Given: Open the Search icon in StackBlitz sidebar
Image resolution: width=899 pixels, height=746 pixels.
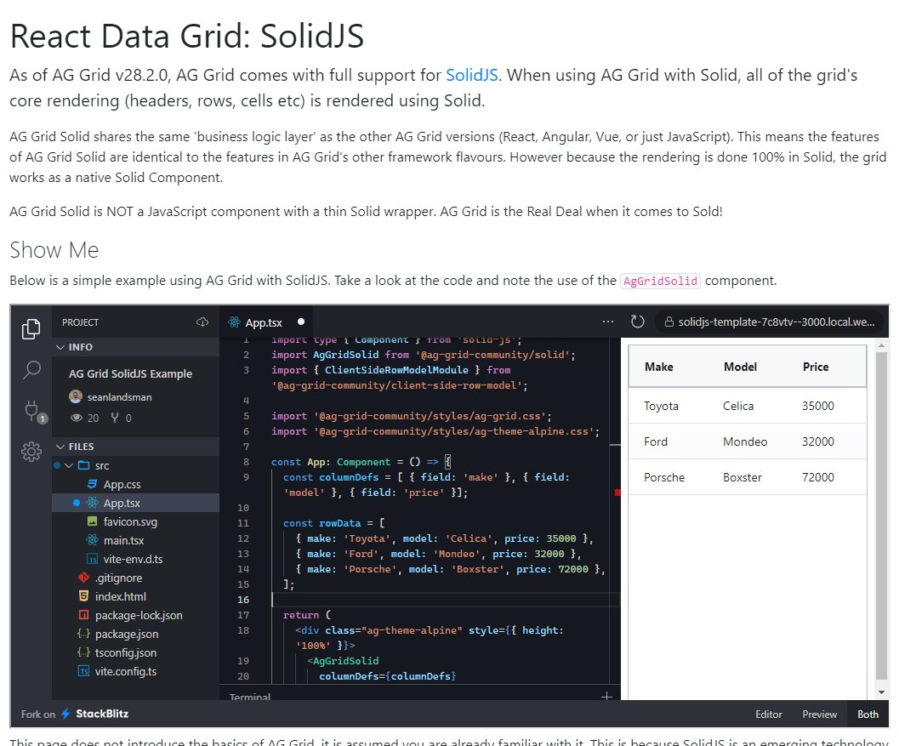Looking at the screenshot, I should (x=31, y=370).
